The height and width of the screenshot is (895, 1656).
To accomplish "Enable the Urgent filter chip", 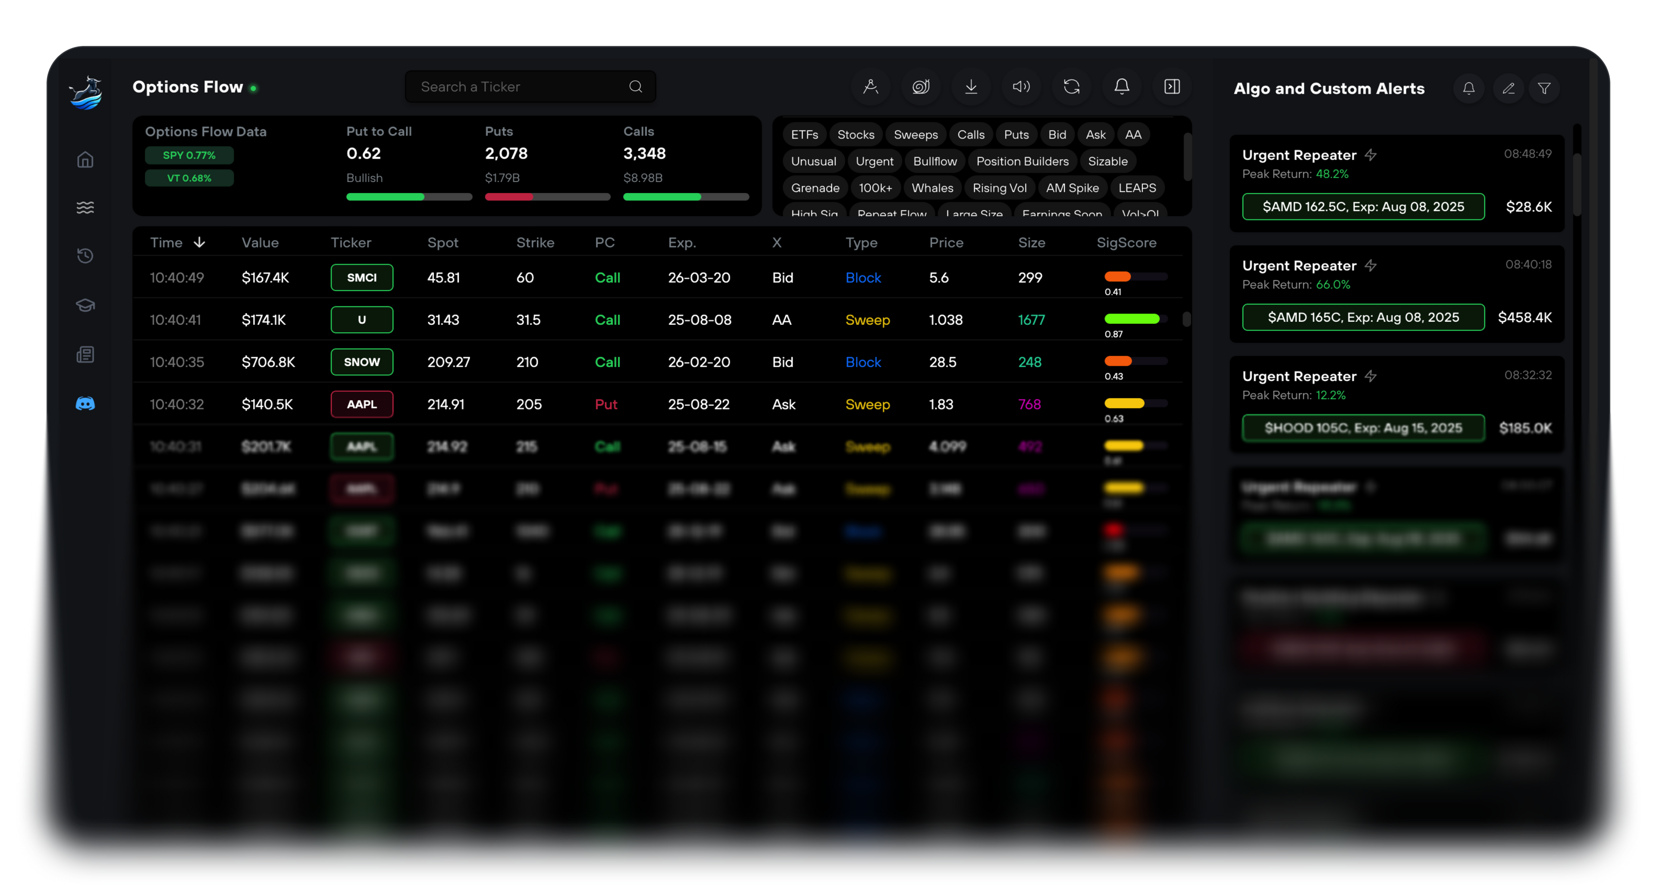I will pos(874,161).
